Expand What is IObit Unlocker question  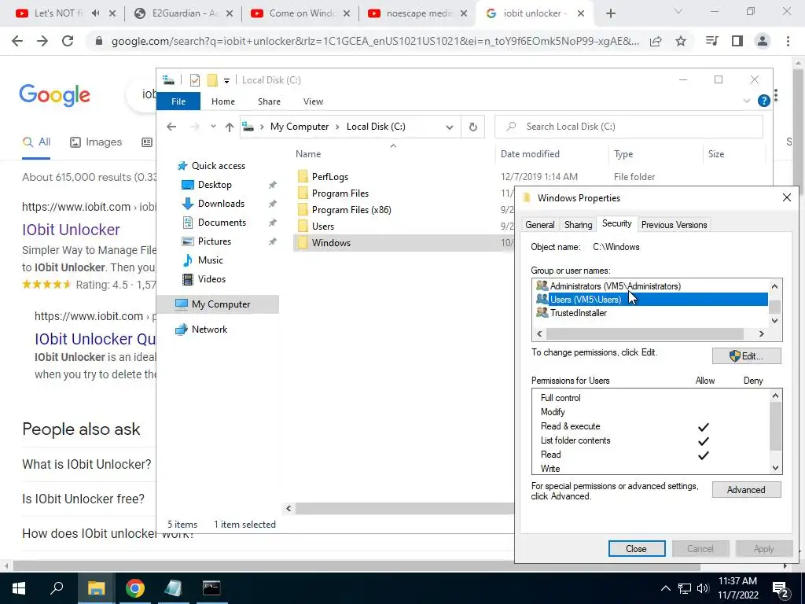coord(86,464)
